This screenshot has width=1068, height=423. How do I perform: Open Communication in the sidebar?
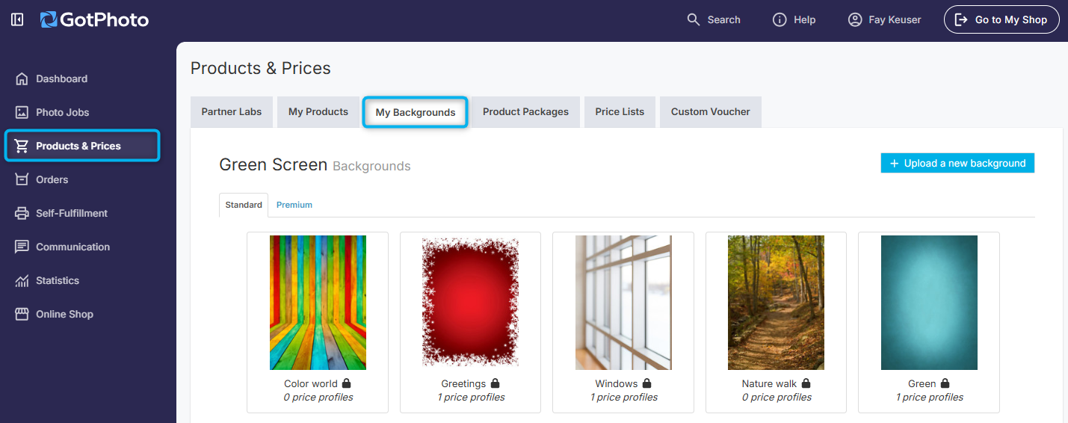[x=73, y=247]
